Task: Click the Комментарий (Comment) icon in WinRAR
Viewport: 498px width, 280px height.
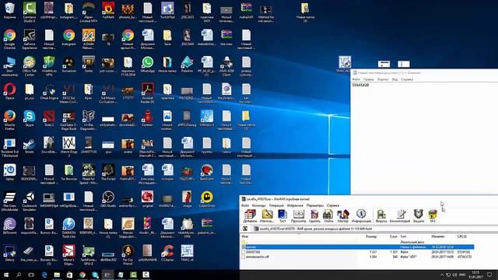Action: (400, 216)
